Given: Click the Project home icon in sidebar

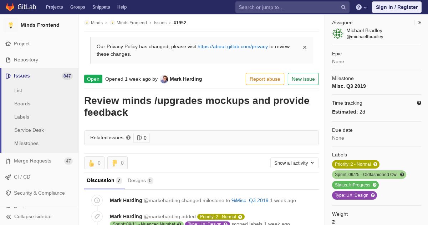Looking at the screenshot, I should coord(8,44).
